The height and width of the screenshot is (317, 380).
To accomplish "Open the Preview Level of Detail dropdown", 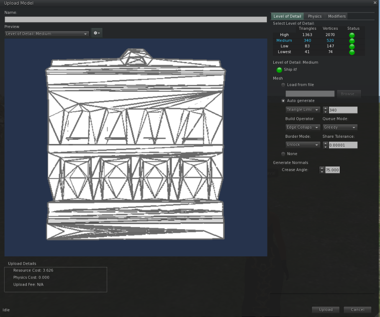I will [47, 34].
